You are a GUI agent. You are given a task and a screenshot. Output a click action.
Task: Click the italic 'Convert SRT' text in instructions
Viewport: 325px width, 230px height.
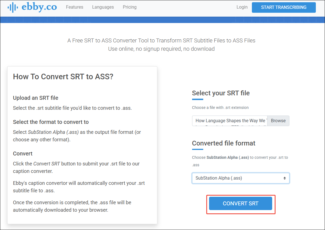coord(47,164)
